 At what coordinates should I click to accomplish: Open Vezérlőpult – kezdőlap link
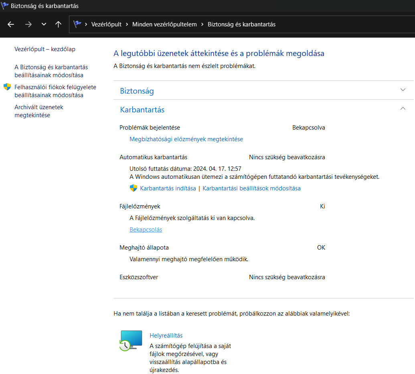[x=45, y=49]
